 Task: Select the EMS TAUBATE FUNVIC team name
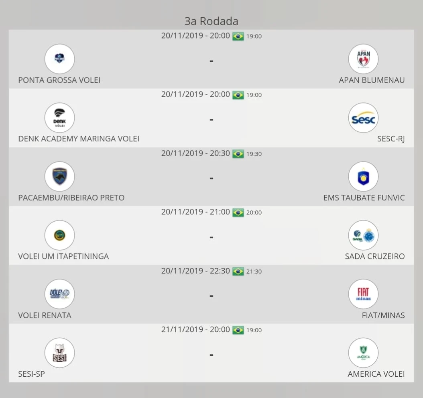[x=364, y=198]
